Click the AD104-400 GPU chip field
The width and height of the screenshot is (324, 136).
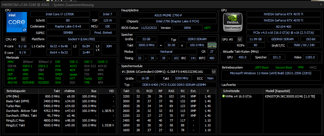[283, 27]
